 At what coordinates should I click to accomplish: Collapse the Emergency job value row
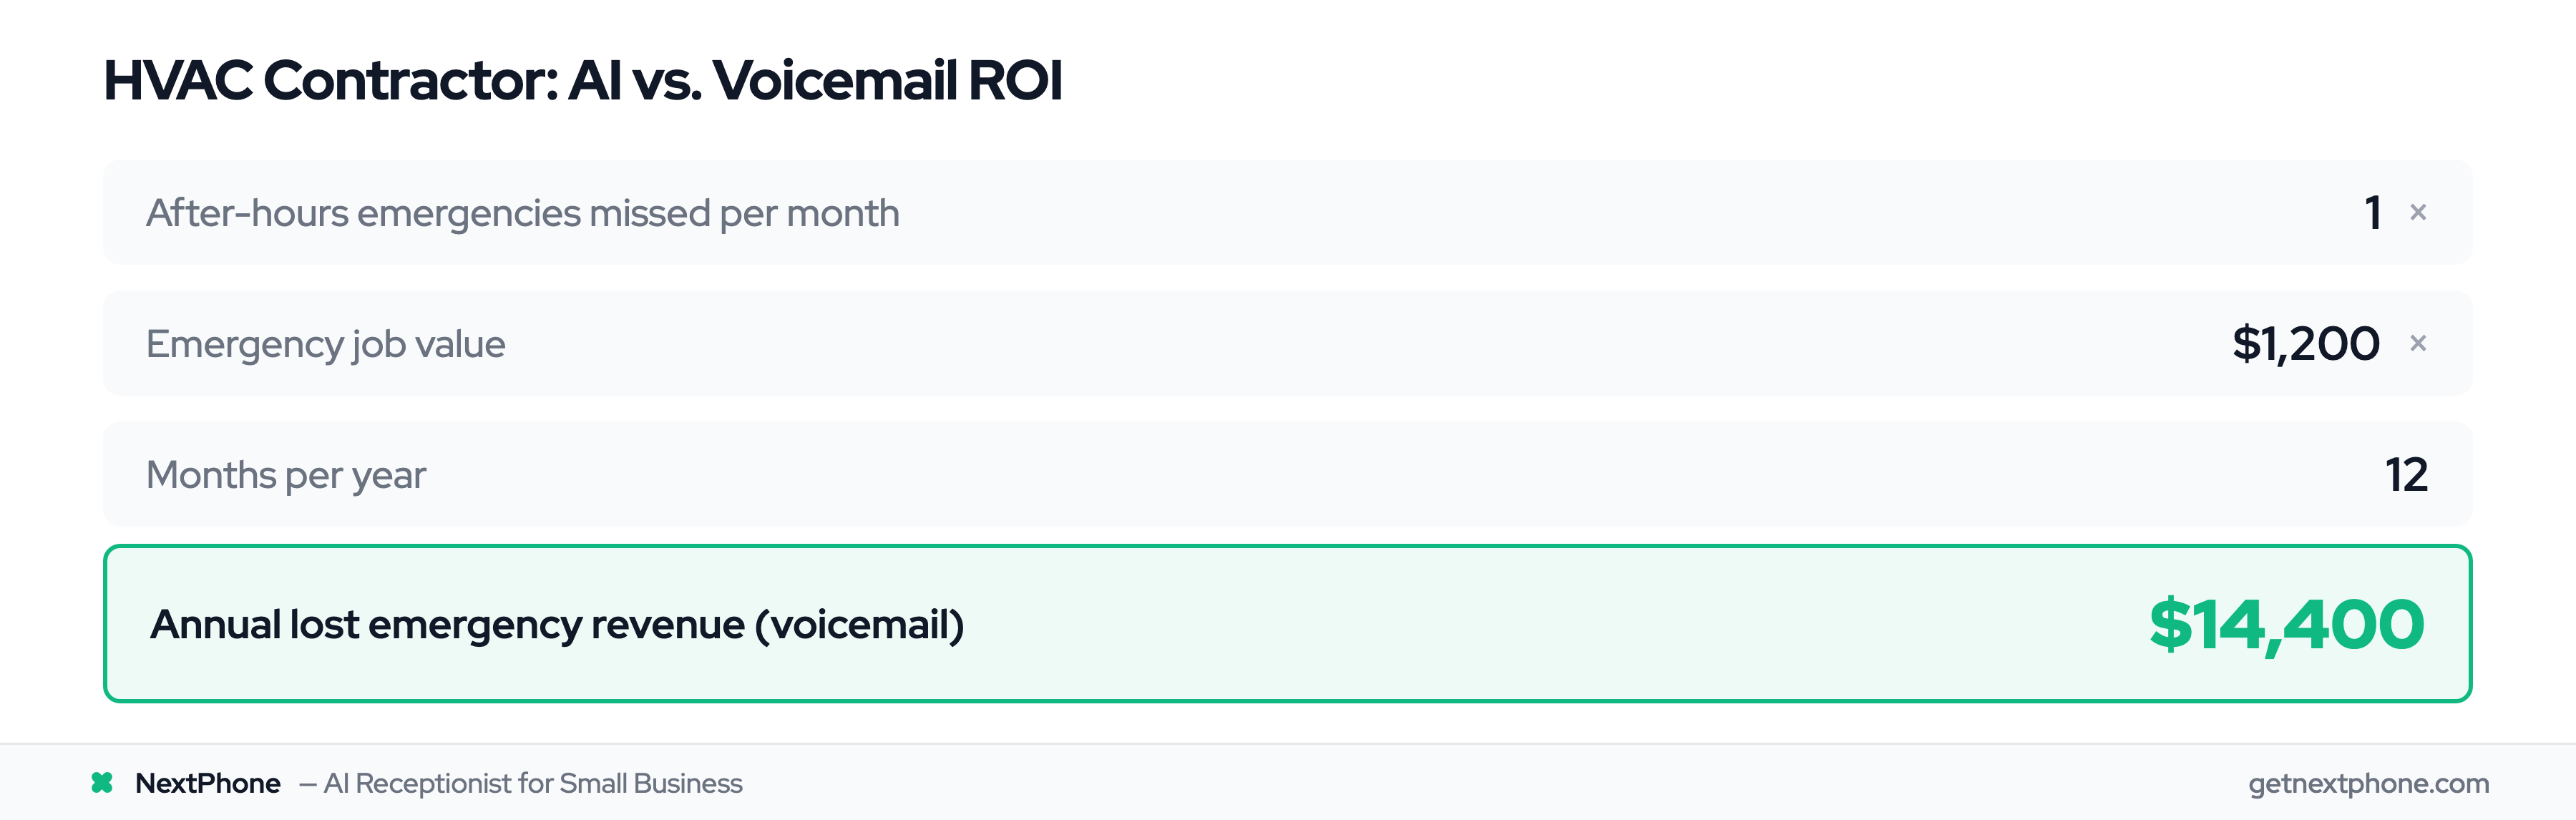1288,343
